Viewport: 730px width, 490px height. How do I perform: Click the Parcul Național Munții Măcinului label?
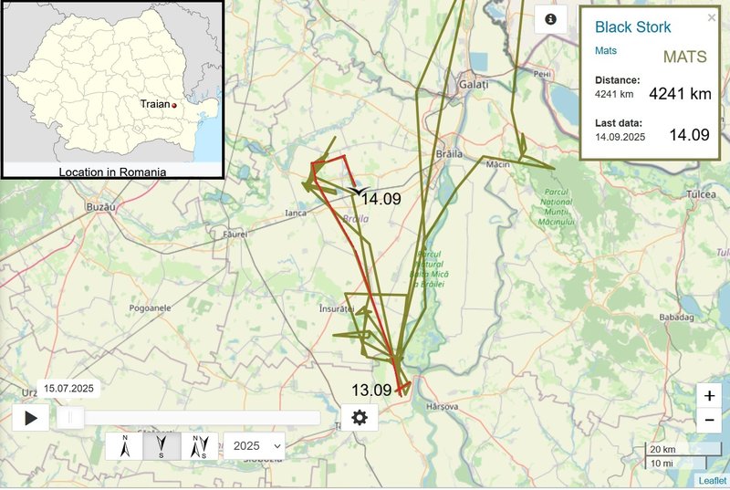556,206
